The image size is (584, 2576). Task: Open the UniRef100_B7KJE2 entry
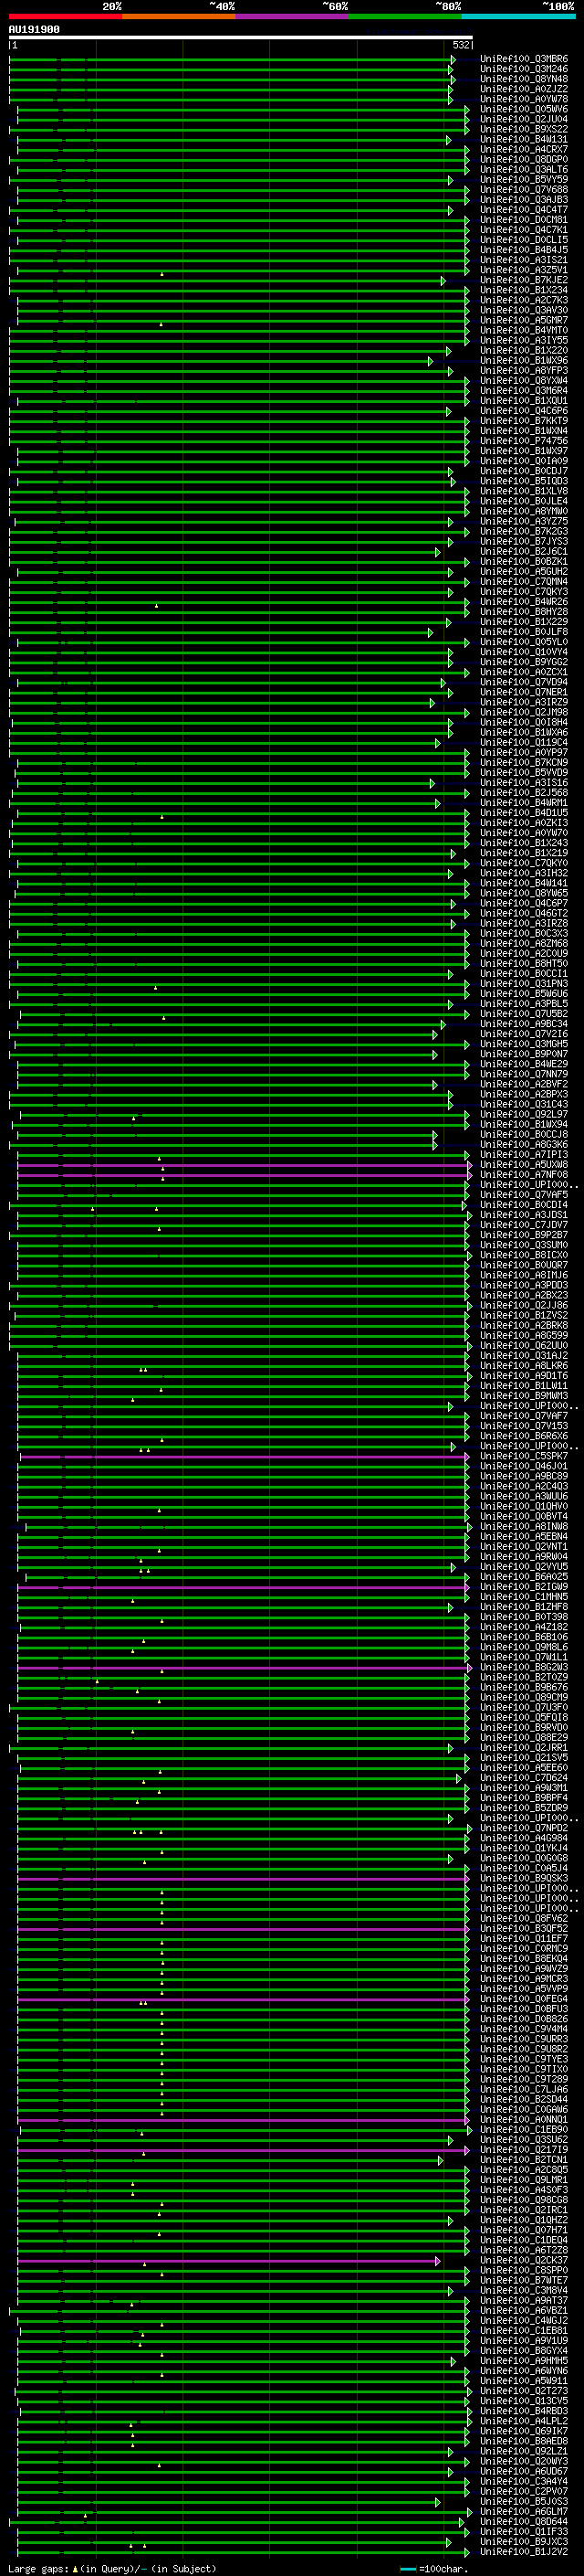(x=524, y=281)
